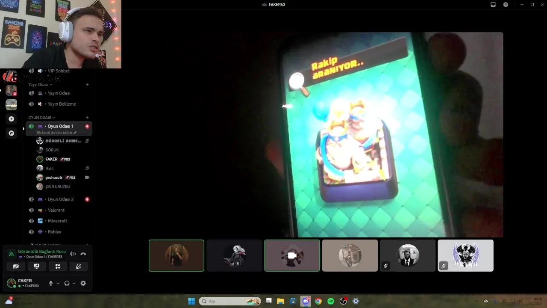Open the soundboard button
This screenshot has height=308, width=547.
pyautogui.click(x=79, y=266)
